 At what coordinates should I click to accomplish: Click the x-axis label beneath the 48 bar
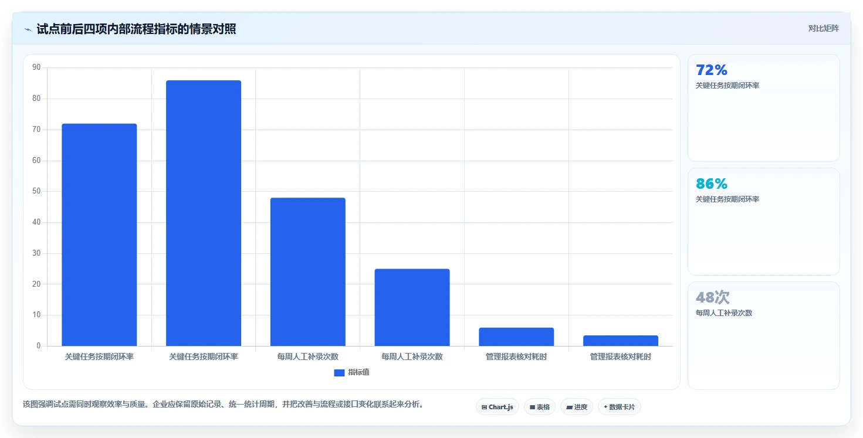[x=308, y=356]
